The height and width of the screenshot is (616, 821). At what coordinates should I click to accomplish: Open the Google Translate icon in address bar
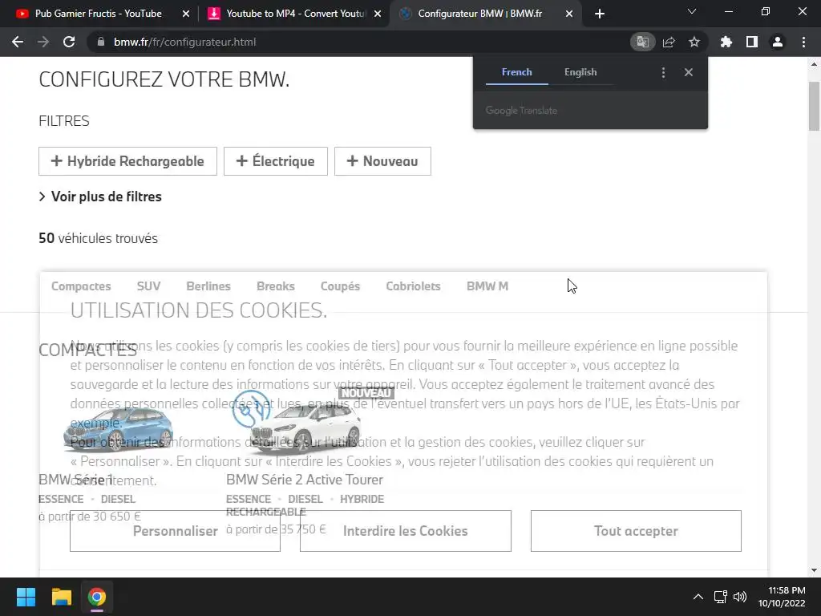tap(642, 42)
